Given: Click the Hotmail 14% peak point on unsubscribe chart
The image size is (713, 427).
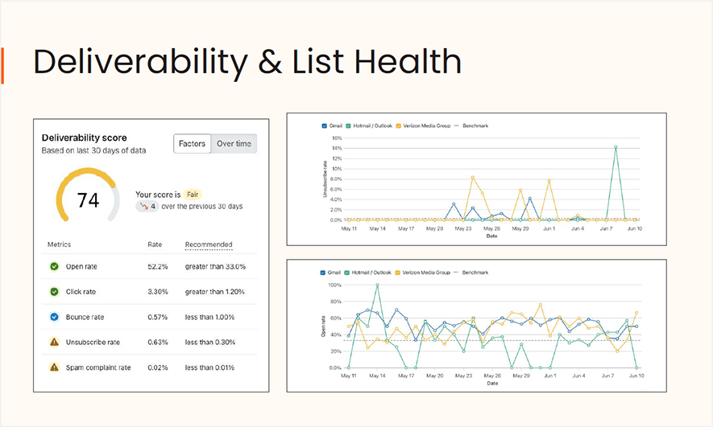Looking at the screenshot, I should click(616, 146).
